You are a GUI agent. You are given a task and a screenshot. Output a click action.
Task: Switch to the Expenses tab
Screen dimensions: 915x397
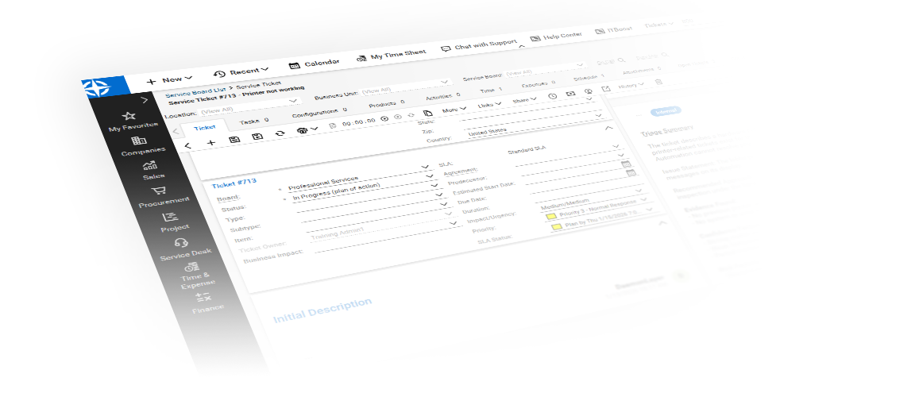pyautogui.click(x=538, y=84)
